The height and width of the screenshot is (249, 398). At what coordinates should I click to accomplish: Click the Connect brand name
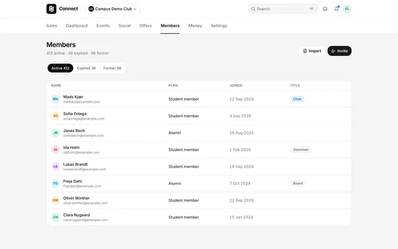(x=69, y=9)
